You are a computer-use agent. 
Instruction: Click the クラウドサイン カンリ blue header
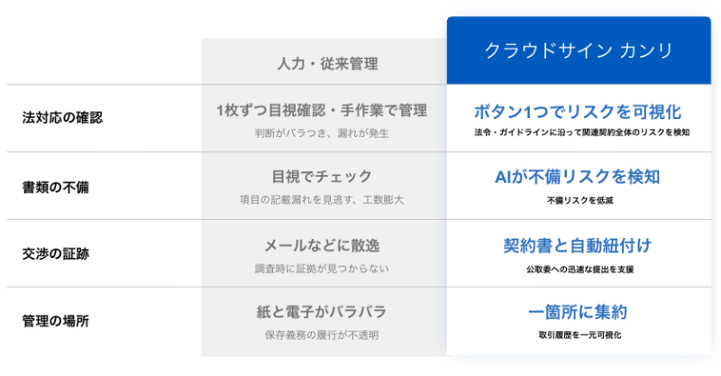click(579, 50)
